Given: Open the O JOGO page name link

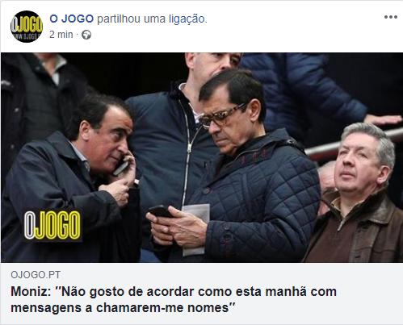Looking at the screenshot, I should click(x=72, y=19).
